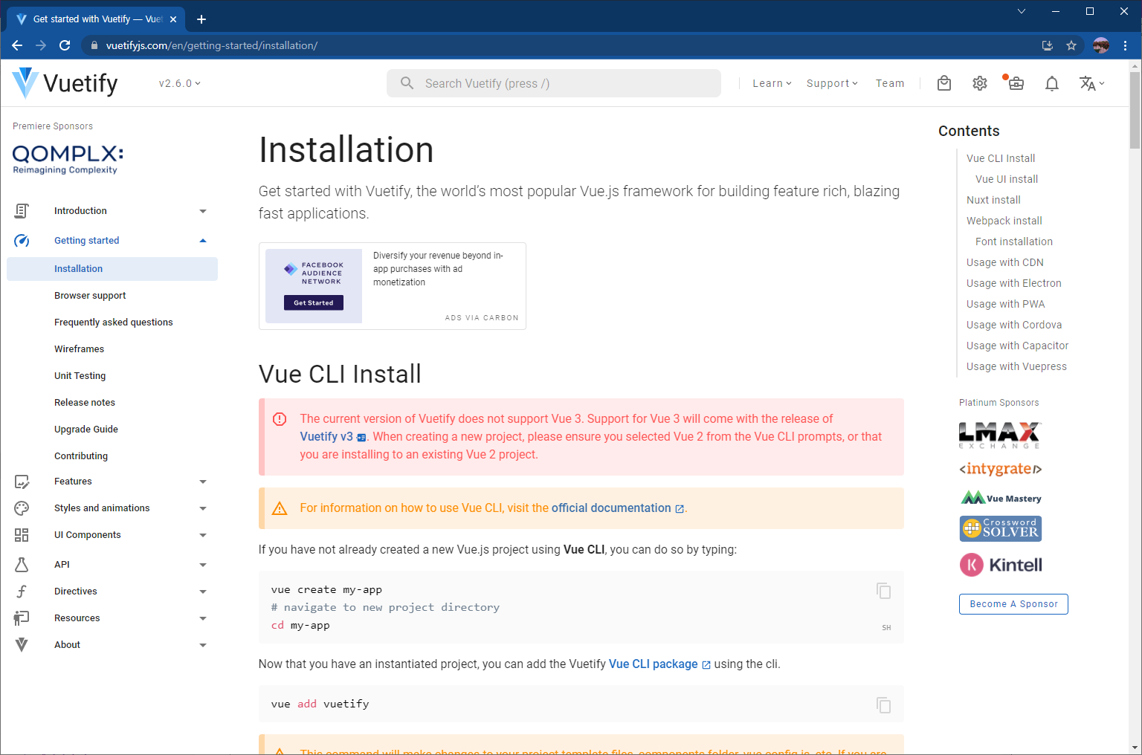Focus the Search Vuetify field
Screen dimensions: 1142x755
click(554, 83)
